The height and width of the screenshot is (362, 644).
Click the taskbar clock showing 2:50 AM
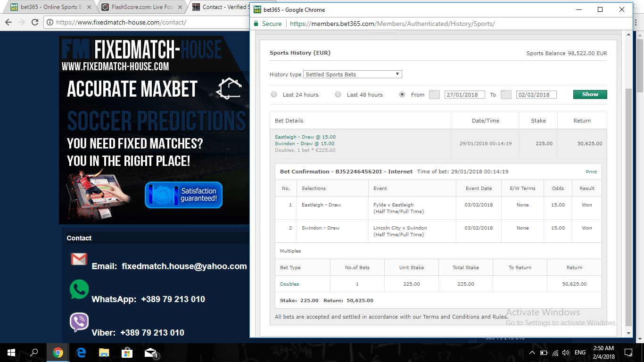[604, 353]
